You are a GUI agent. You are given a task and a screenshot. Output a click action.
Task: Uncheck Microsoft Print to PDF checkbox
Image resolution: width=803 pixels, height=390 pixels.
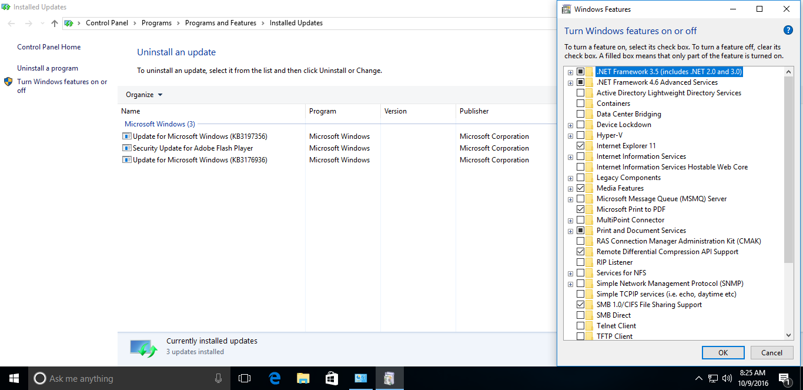click(581, 209)
